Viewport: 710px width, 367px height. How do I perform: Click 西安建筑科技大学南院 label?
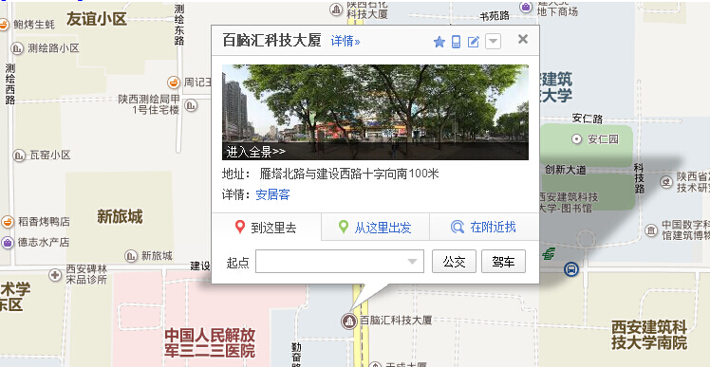(x=649, y=335)
